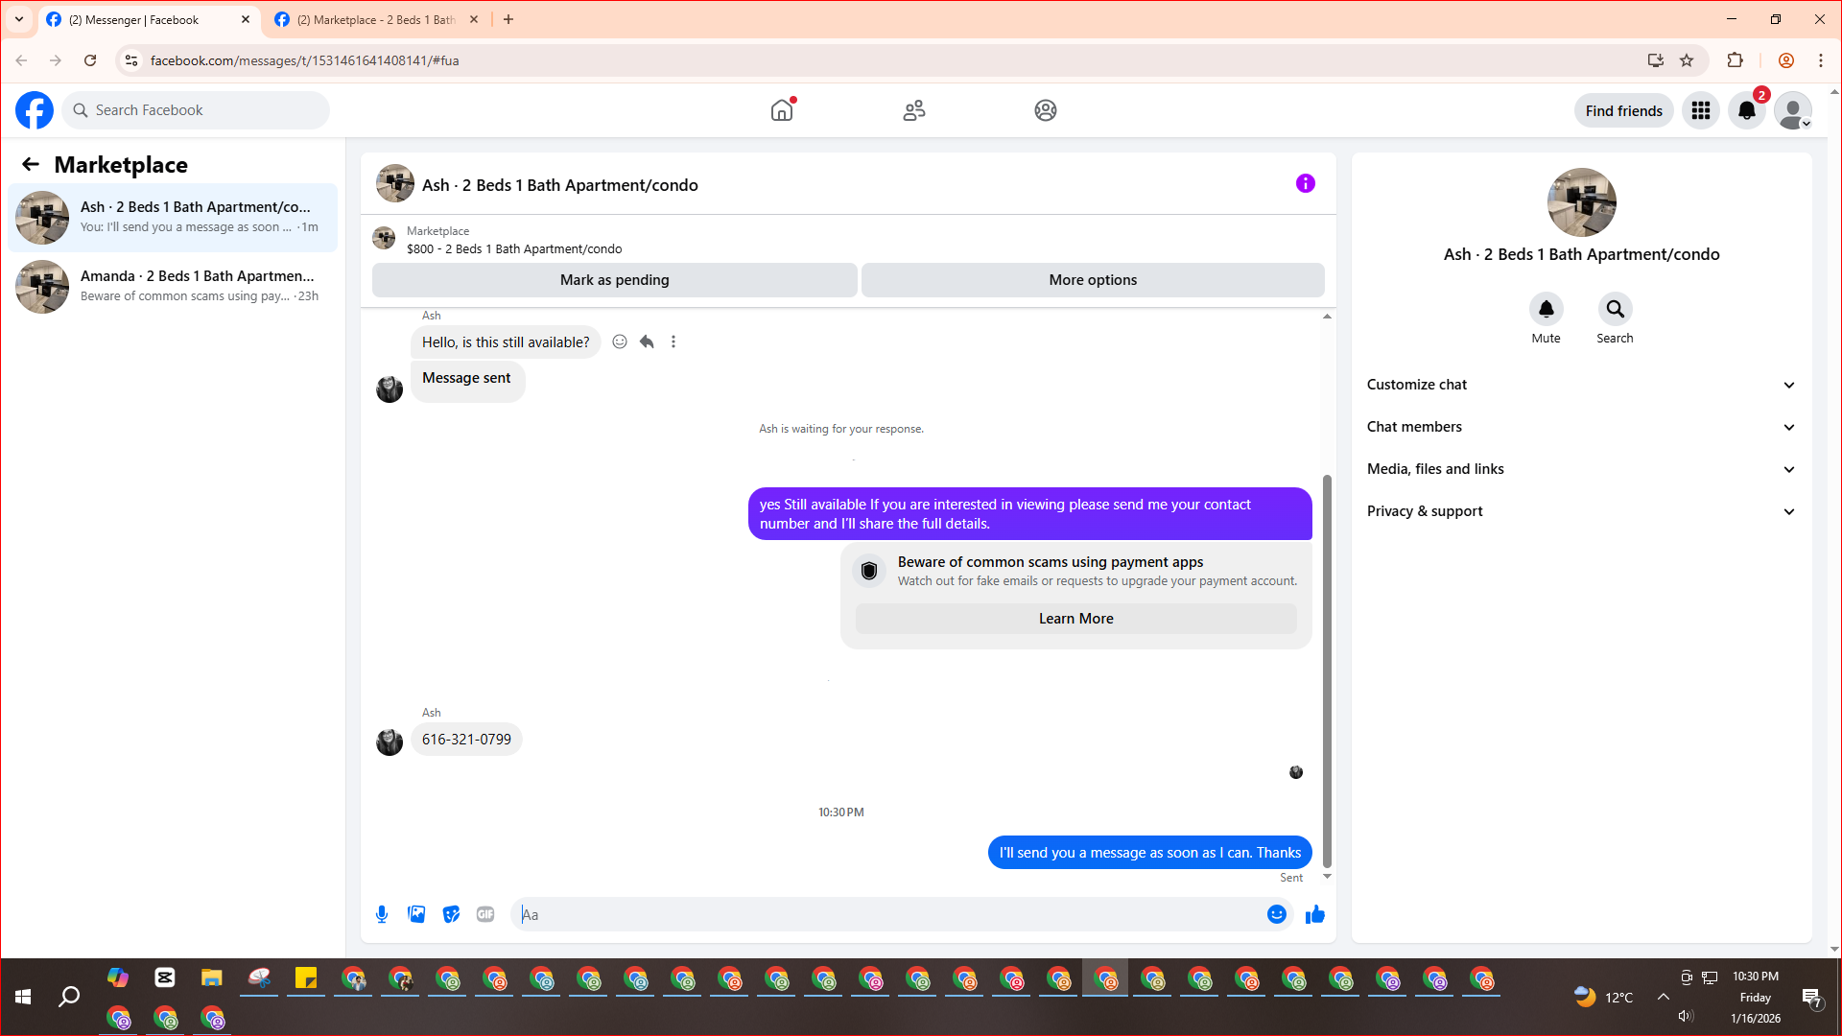Click the purple conversation info icon
This screenshot has width=1842, height=1036.
click(x=1305, y=183)
